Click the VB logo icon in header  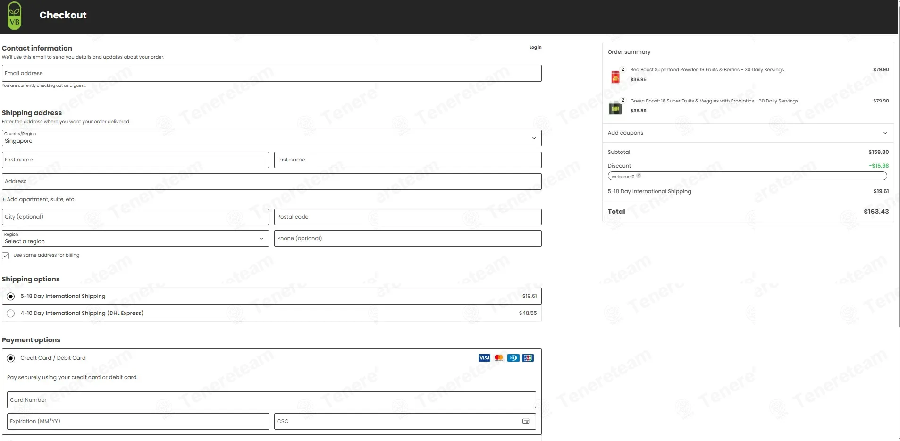[14, 16]
